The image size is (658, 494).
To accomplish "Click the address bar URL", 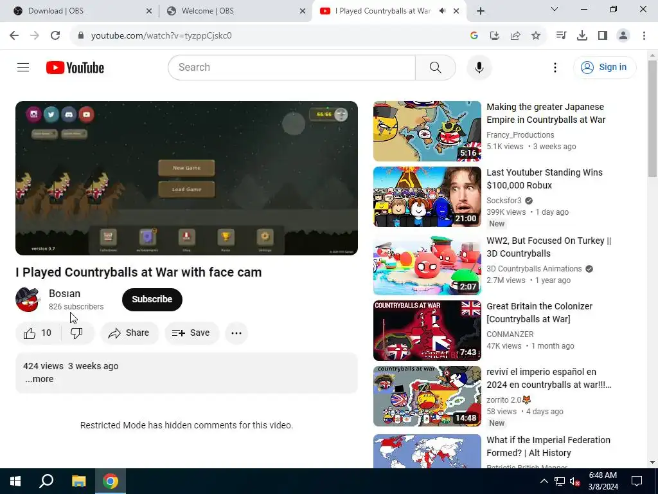I will (161, 36).
